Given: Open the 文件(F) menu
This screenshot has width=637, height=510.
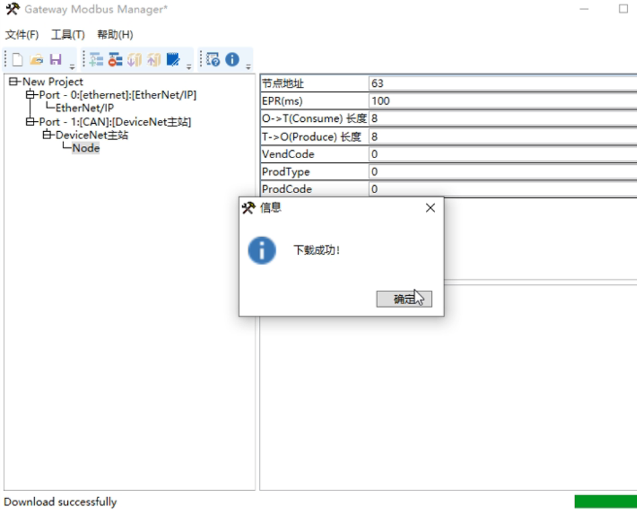Looking at the screenshot, I should point(22,35).
